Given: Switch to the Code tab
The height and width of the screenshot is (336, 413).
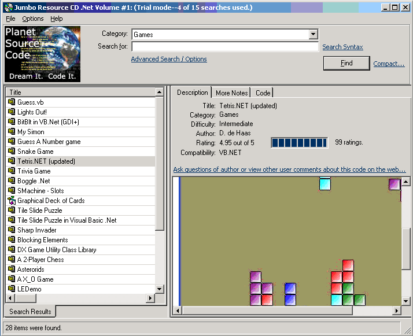Looking at the screenshot, I should [x=263, y=93].
